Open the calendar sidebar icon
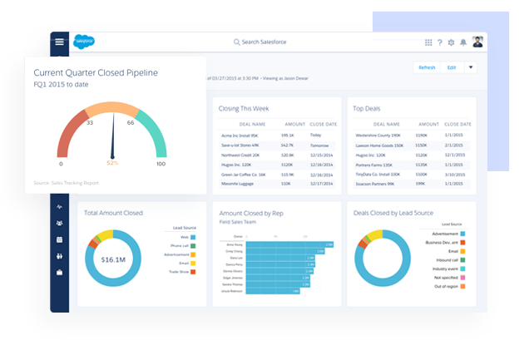Screen dimensions: 524x340 [60, 239]
